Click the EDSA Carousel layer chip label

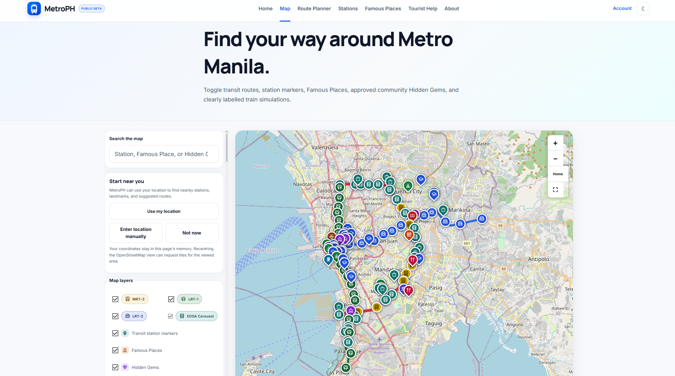(197, 316)
